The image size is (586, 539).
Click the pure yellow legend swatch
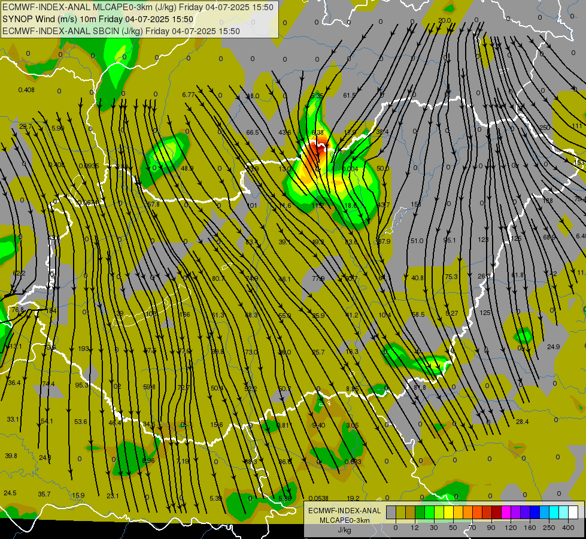pyautogui.click(x=448, y=512)
